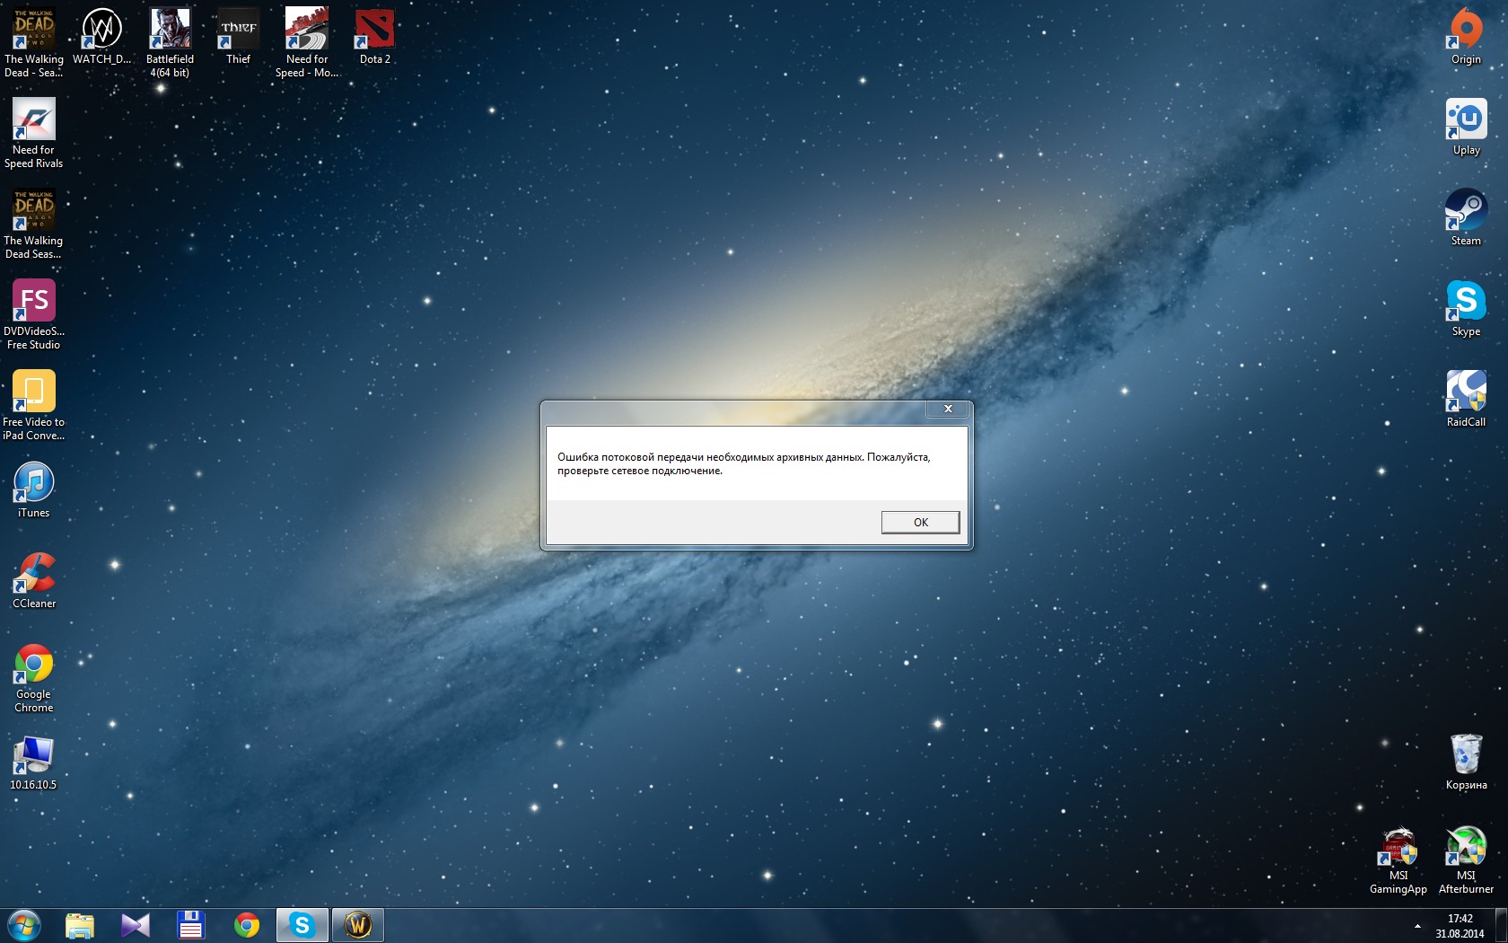The width and height of the screenshot is (1508, 943).
Task: Launch Google Chrome from the taskbar
Action: coord(246,925)
